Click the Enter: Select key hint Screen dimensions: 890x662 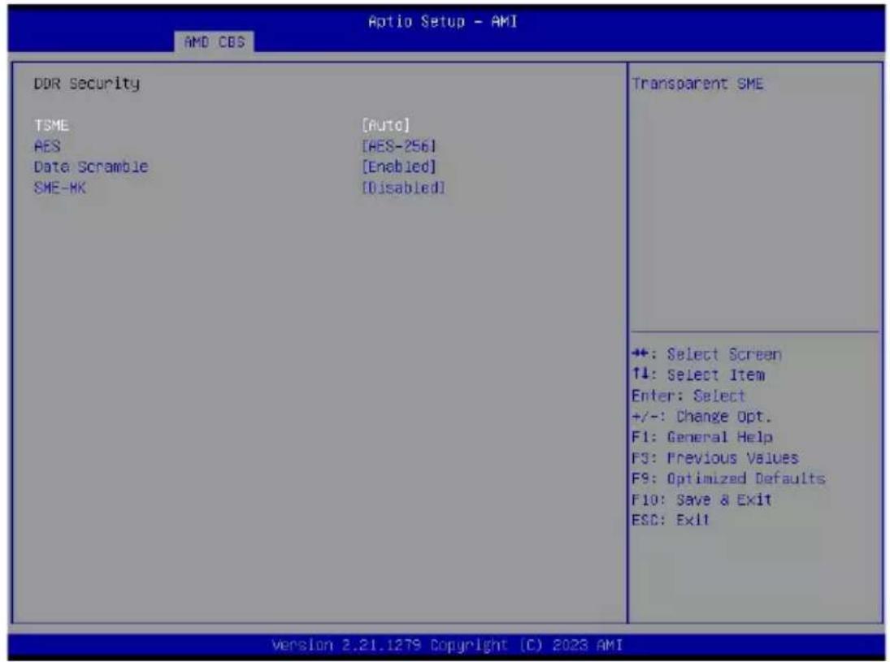click(x=688, y=396)
